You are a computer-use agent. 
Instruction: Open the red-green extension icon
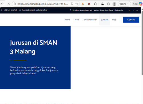click(x=89, y=4)
